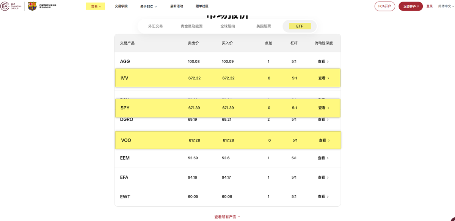Click the 立即开户 button

tap(411, 6)
